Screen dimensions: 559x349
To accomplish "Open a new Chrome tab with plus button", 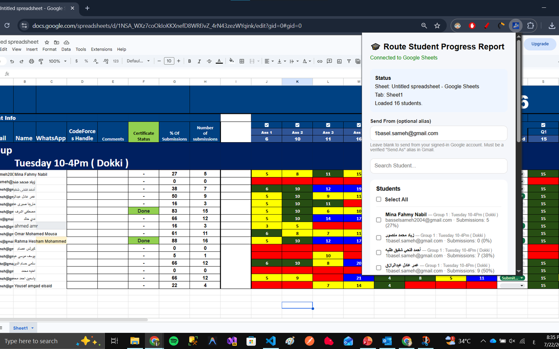I will tap(87, 8).
